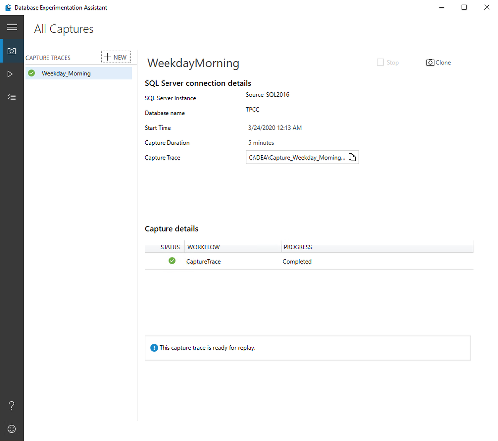The image size is (498, 441).
Task: Close the Database Experimentation Assistant window
Action: pos(487,7)
